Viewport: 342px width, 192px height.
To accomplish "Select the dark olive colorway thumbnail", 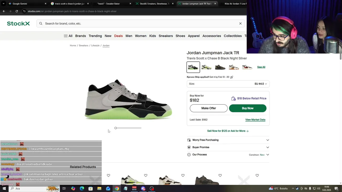I will [220, 67].
